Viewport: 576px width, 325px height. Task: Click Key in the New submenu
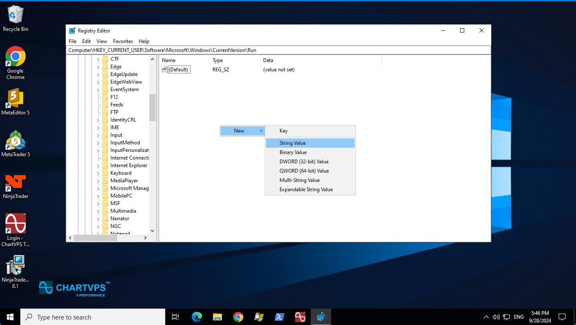pyautogui.click(x=283, y=131)
